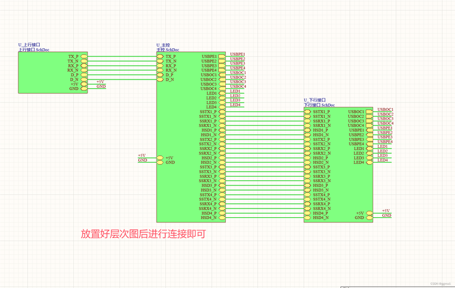Pick GND net label left of 主控 sheet

[142, 160]
